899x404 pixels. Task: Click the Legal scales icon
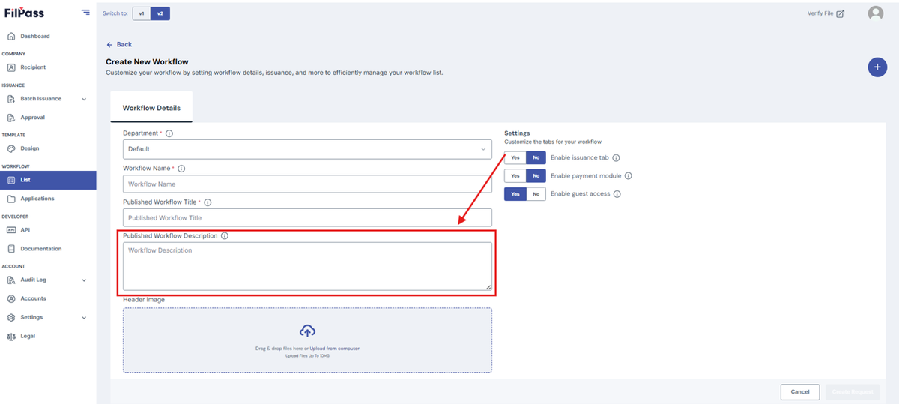pyautogui.click(x=11, y=336)
